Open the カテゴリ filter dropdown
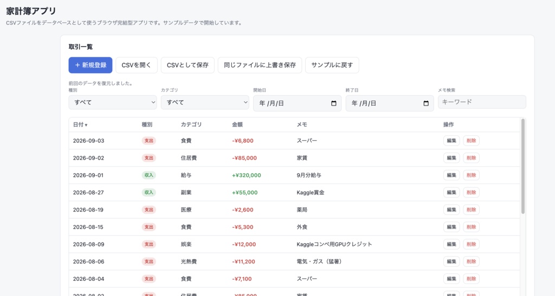 click(x=205, y=102)
